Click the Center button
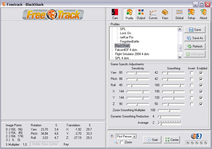Screen dimensions: 212x149 coord(172,140)
